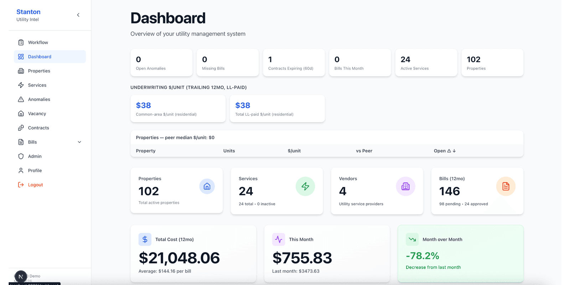Click the 146 bills count value
Image resolution: width=570 pixels, height=285 pixels.
(450, 191)
